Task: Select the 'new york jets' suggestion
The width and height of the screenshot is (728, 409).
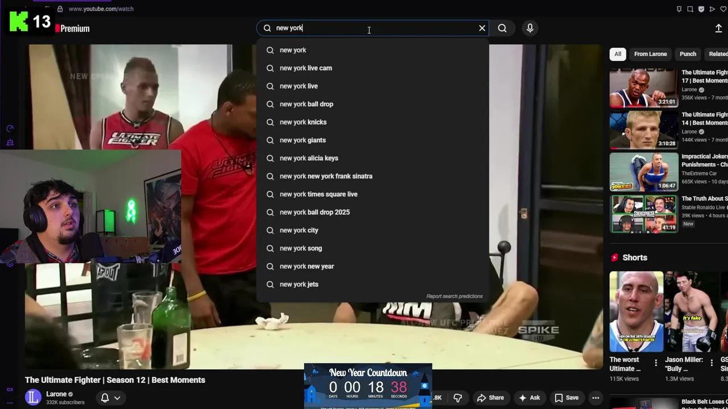Action: tap(373, 284)
